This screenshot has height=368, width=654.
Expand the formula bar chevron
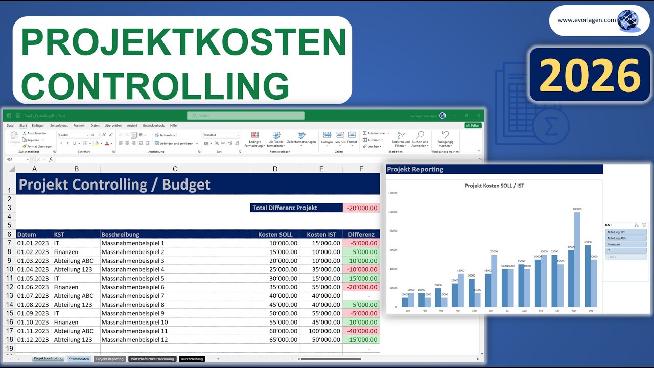coord(480,159)
